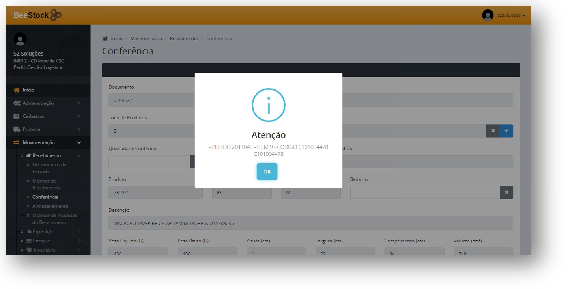The width and height of the screenshot is (570, 289).
Task: Open Documentos de Entrada
Action: click(49, 168)
